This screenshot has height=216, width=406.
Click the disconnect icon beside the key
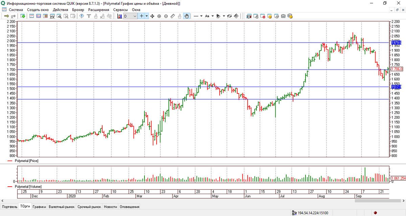pos(13,16)
